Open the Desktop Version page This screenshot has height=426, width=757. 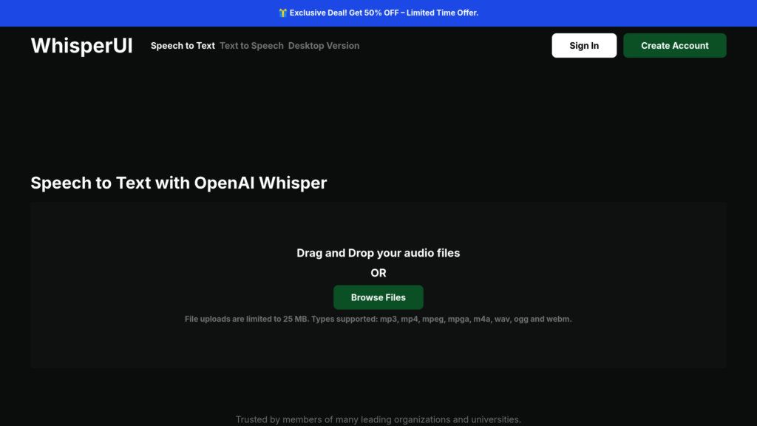click(324, 45)
